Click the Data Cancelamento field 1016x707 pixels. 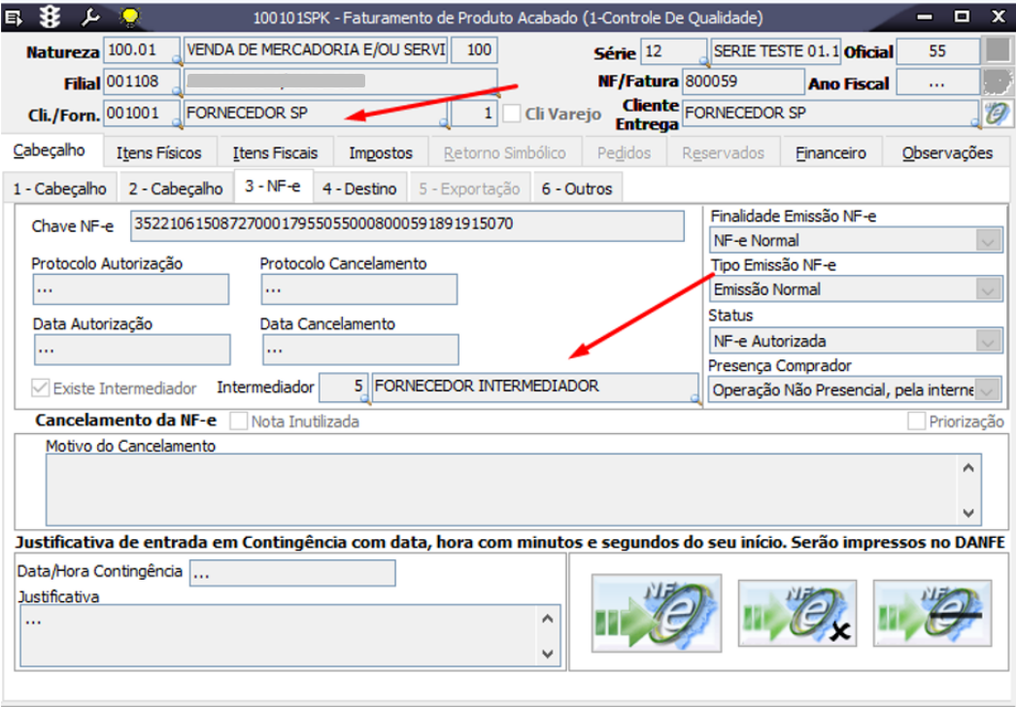360,350
